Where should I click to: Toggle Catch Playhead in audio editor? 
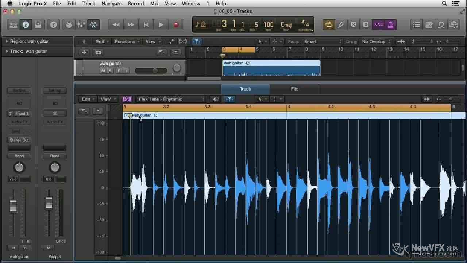pyautogui.click(x=229, y=99)
